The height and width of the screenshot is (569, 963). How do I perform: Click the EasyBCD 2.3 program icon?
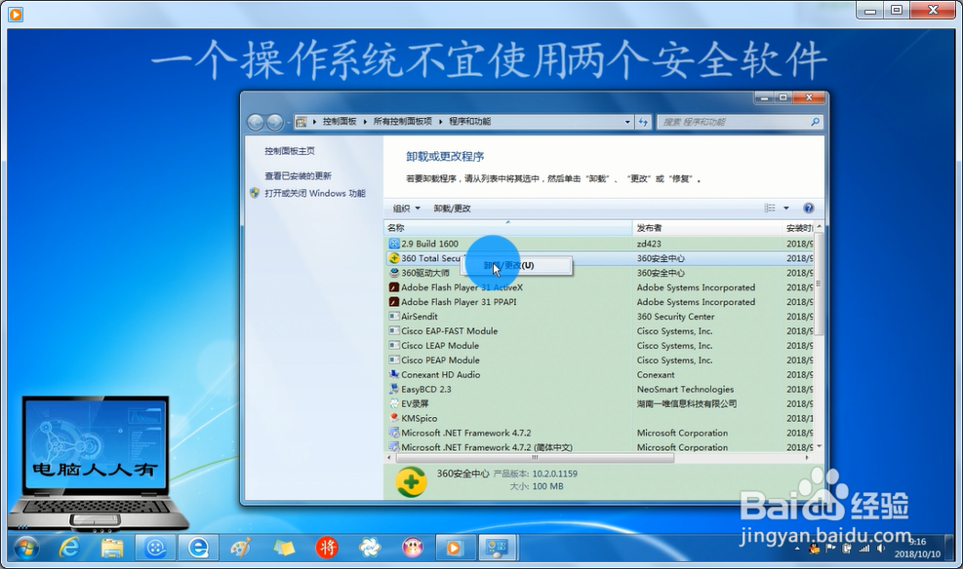(x=394, y=389)
